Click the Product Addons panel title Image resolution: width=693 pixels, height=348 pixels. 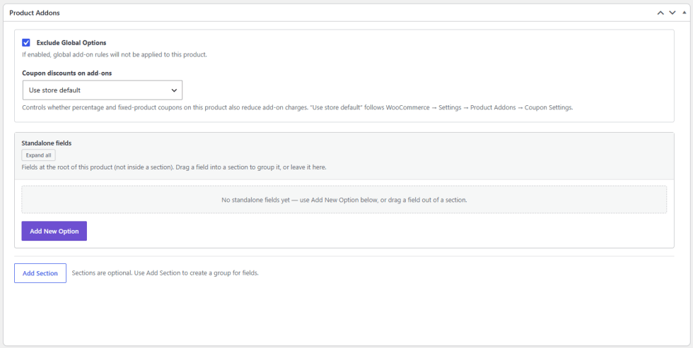point(35,13)
